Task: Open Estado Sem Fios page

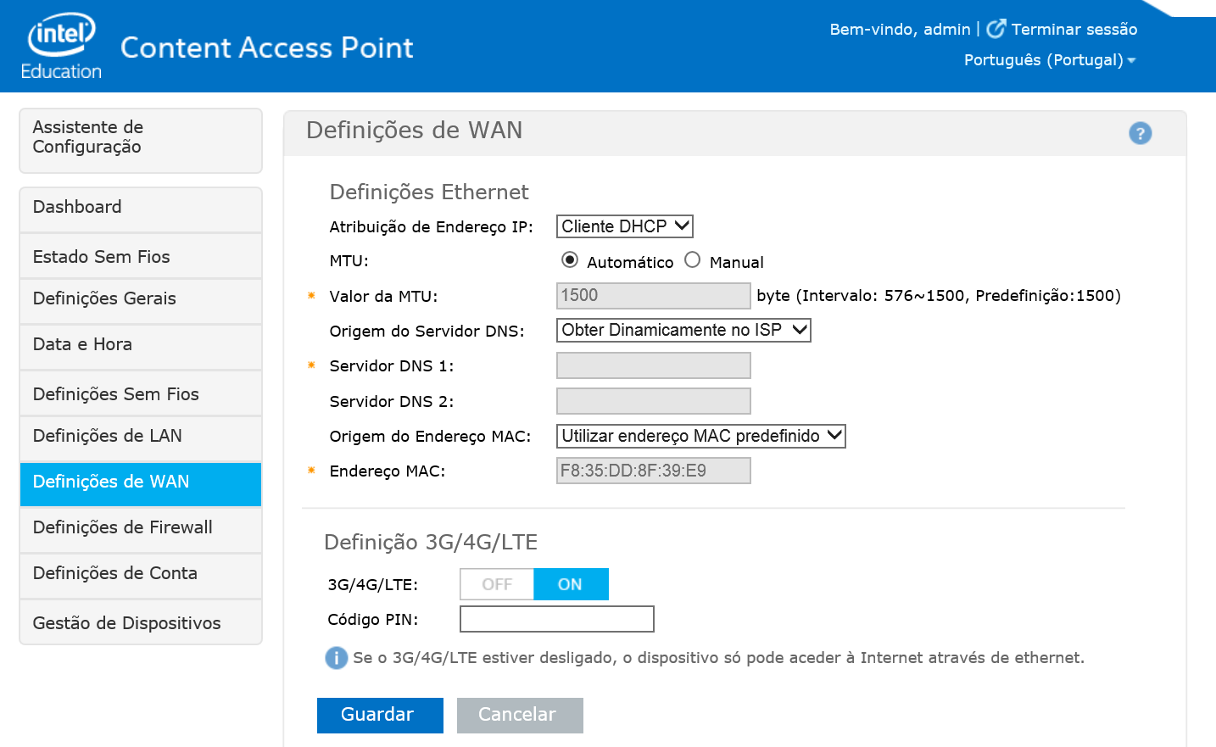Action: coord(141,256)
